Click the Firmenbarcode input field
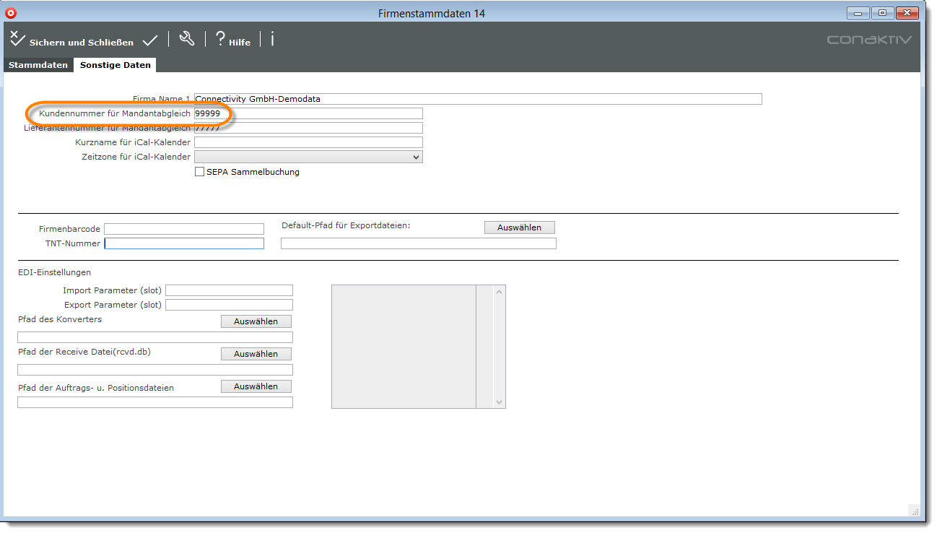The image size is (937, 533). 184,229
